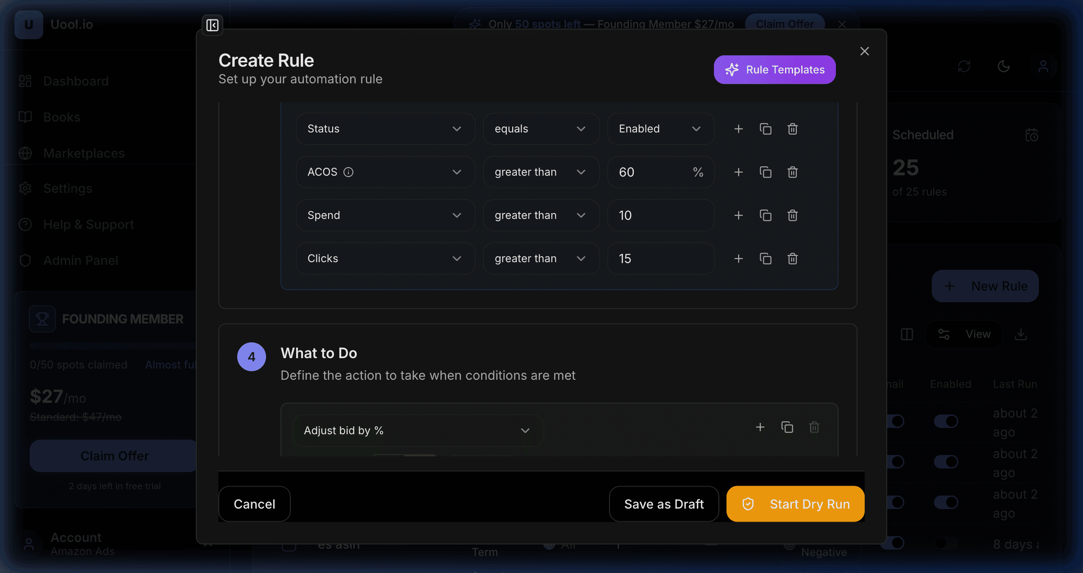The width and height of the screenshot is (1083, 573).
Task: Delete the ACOS condition row
Action: coord(793,172)
